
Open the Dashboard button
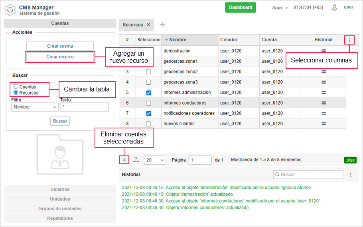pos(241,8)
